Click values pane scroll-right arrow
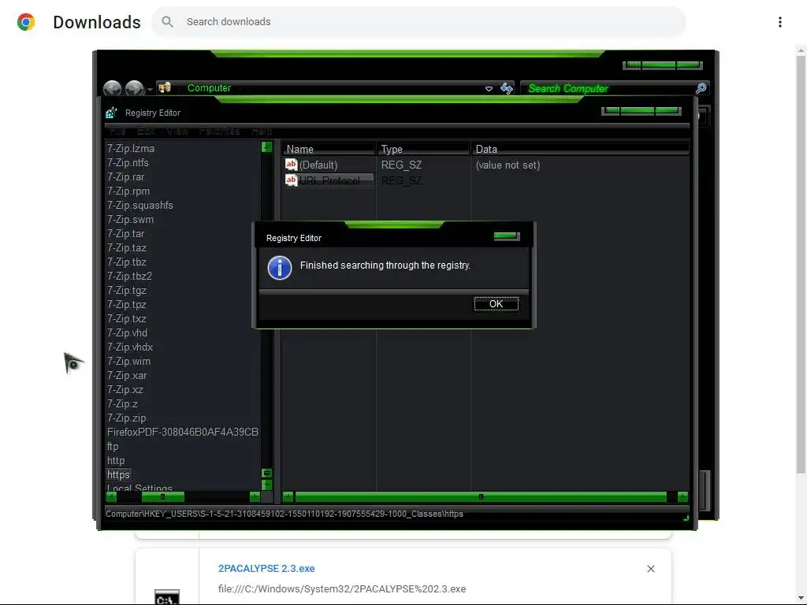Screen dimensions: 807x605 683,497
